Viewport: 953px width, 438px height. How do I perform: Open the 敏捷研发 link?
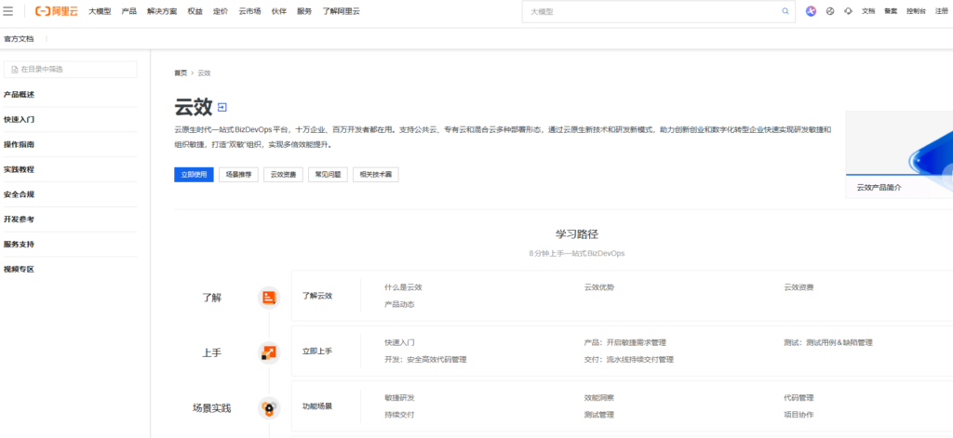point(399,398)
